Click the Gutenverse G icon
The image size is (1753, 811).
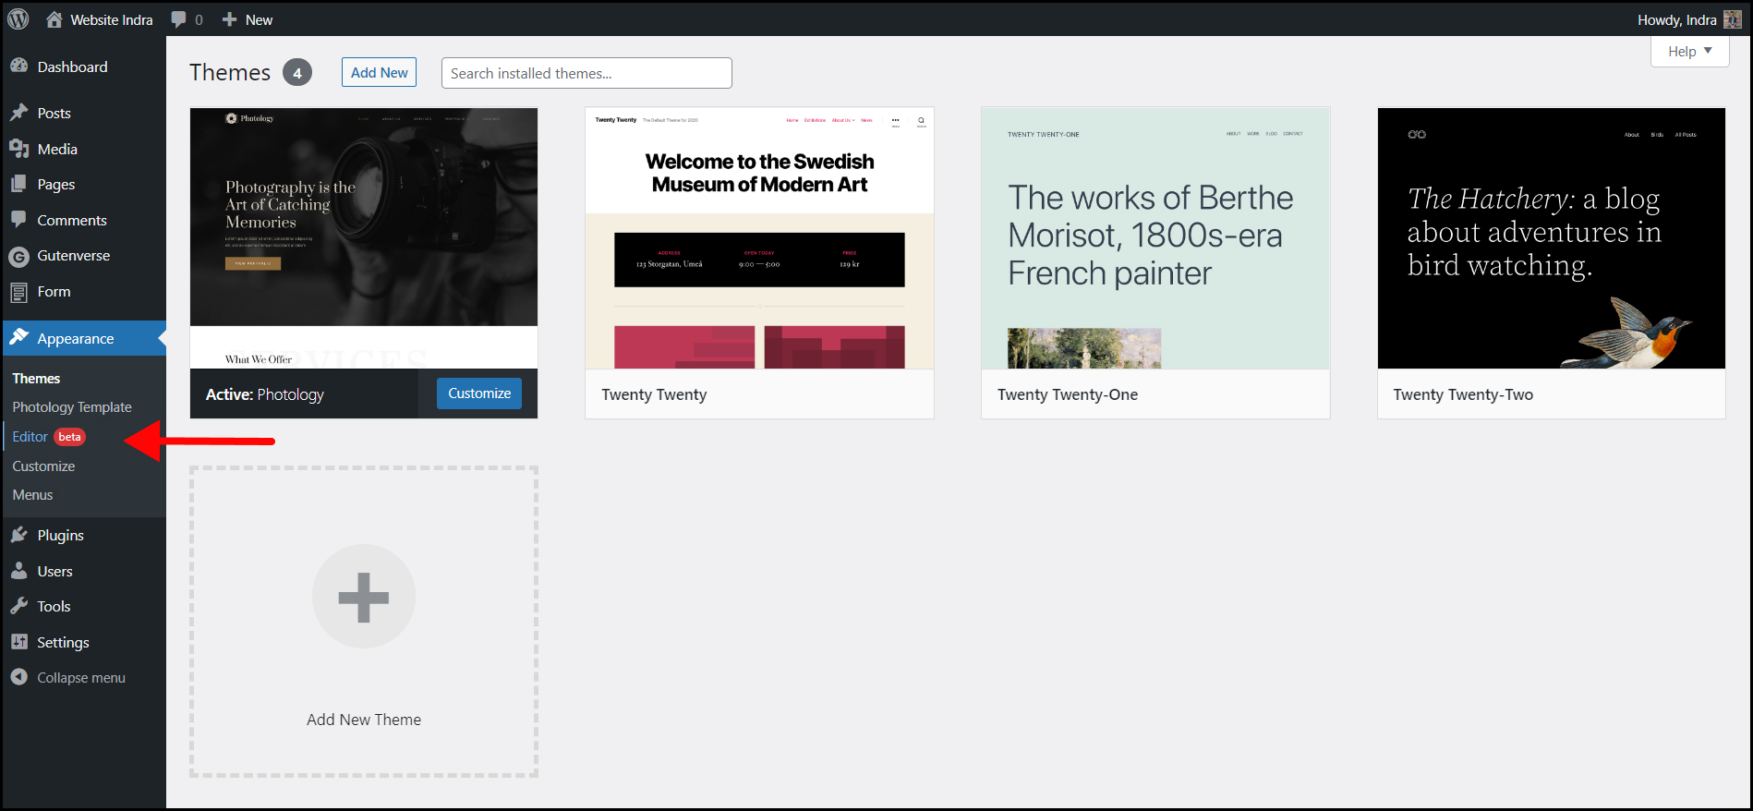(18, 256)
